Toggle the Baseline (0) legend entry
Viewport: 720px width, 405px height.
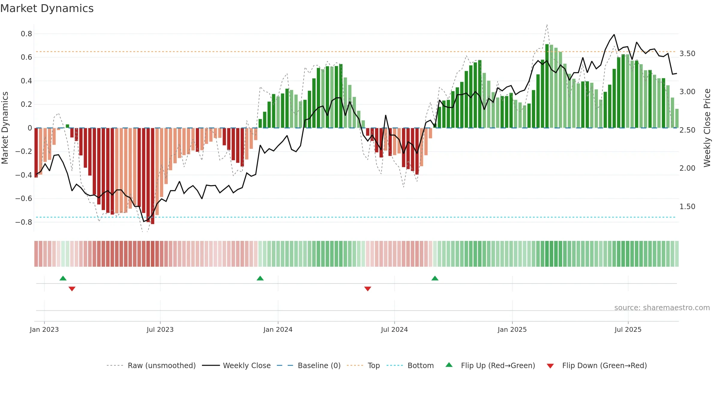(308, 365)
